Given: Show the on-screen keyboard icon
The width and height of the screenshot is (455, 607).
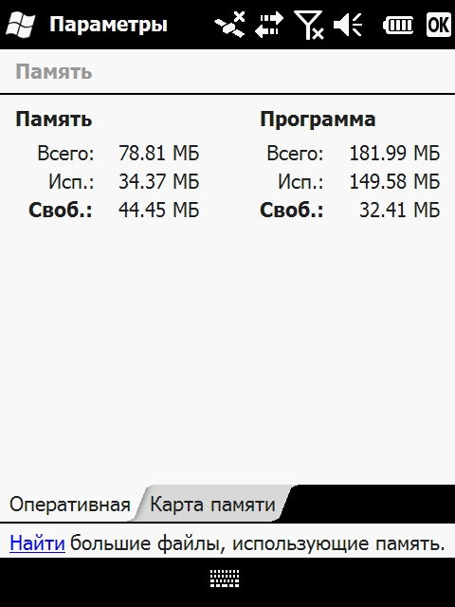Looking at the screenshot, I should click(225, 579).
